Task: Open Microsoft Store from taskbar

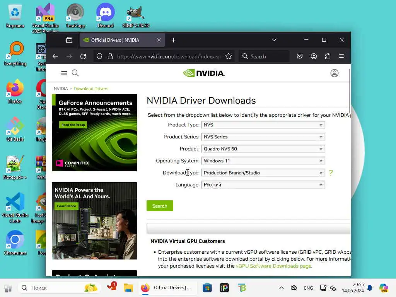Action: (207, 288)
